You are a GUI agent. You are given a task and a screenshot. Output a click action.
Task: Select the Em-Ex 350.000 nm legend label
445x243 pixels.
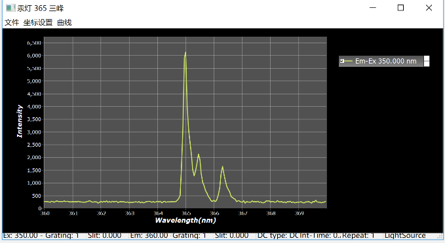385,61
